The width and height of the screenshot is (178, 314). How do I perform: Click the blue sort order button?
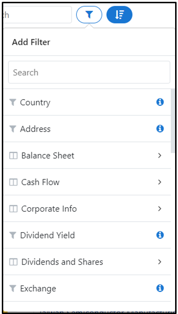tap(119, 14)
